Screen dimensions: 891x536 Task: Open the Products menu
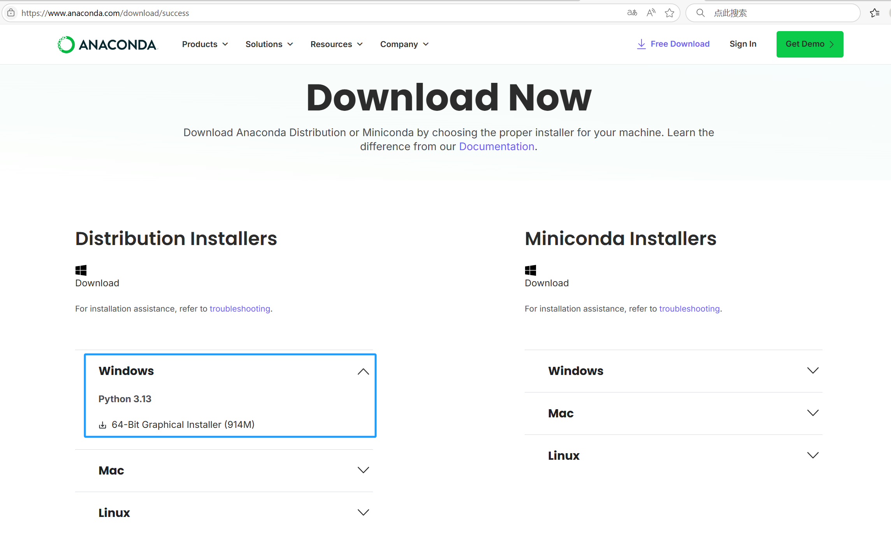coord(205,44)
